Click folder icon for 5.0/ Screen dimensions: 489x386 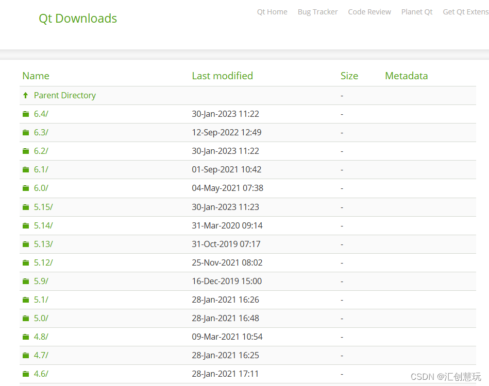click(x=26, y=319)
